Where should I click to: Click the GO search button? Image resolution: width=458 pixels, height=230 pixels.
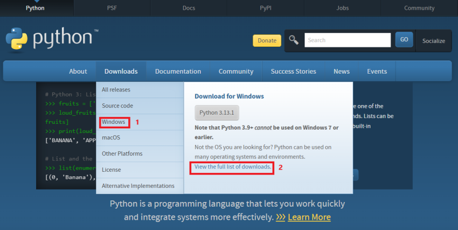pyautogui.click(x=404, y=39)
